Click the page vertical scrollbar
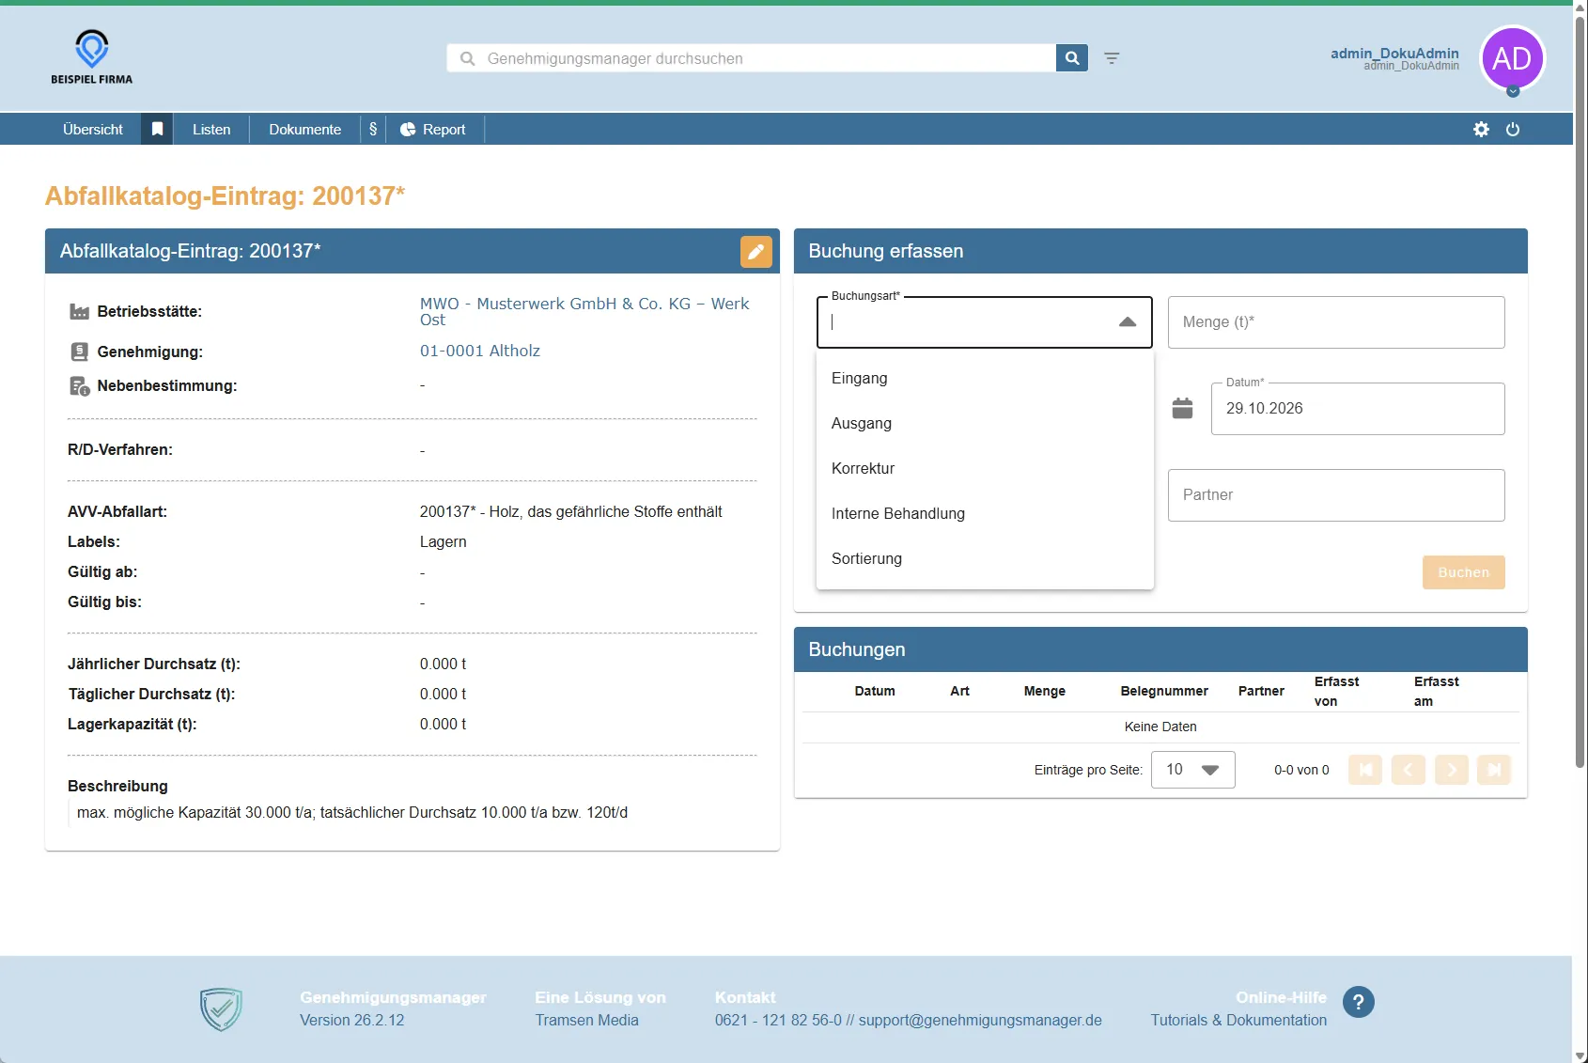The image size is (1588, 1063). click(x=1580, y=390)
